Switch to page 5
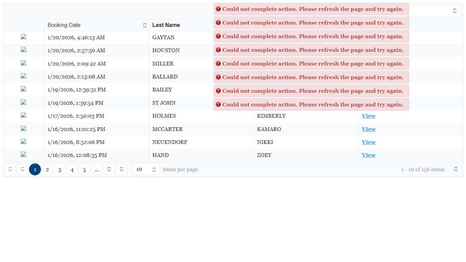466x262 pixels. tap(84, 170)
